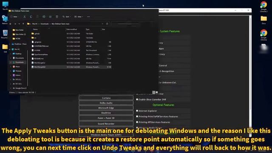Screen dimensions: 272x153
Task: Click This PC in the address breadcrumb
Action: (35, 24)
